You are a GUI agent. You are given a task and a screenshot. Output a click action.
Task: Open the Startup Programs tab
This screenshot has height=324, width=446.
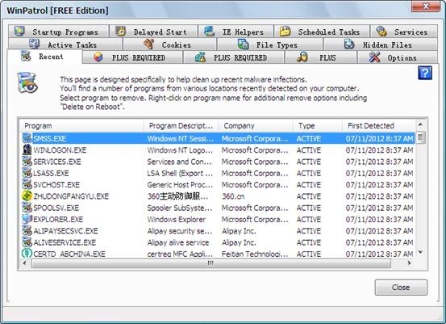tap(58, 32)
